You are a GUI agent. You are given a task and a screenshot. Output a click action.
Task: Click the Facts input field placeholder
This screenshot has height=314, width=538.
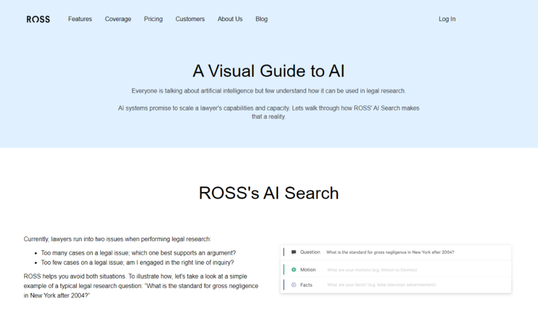(x=381, y=285)
